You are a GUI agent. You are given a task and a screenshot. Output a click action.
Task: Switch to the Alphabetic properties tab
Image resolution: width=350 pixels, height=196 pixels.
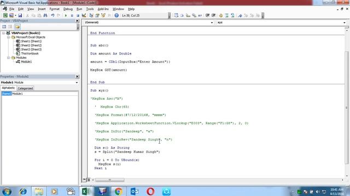pos(9,88)
